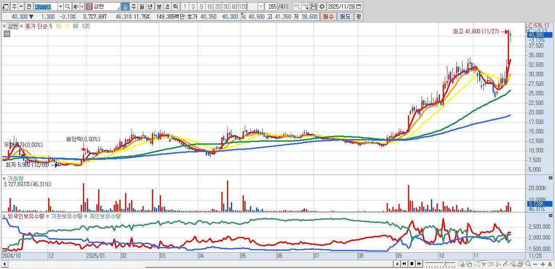Click the 3D-box-with-bars icon at bottom
The width and height of the screenshot is (555, 269).
(x=513, y=264)
